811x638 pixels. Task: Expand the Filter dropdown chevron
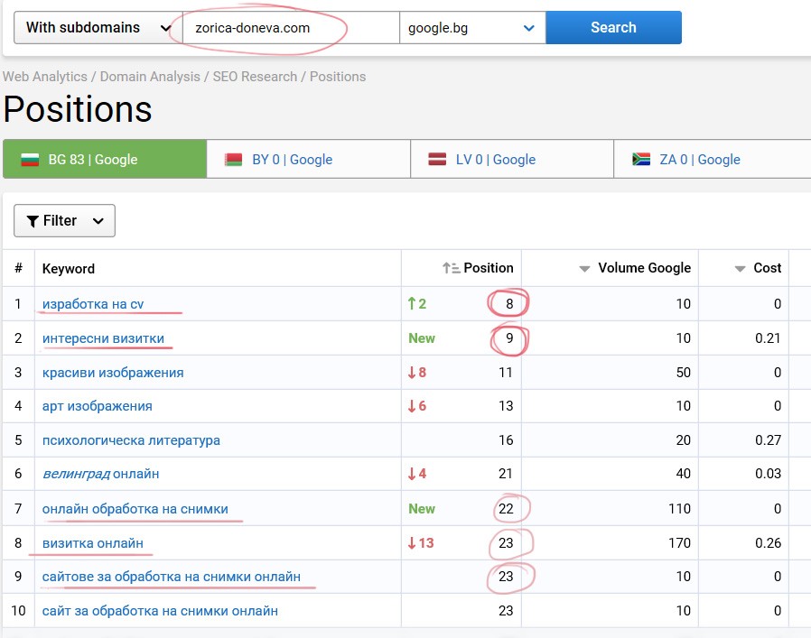[x=98, y=221]
